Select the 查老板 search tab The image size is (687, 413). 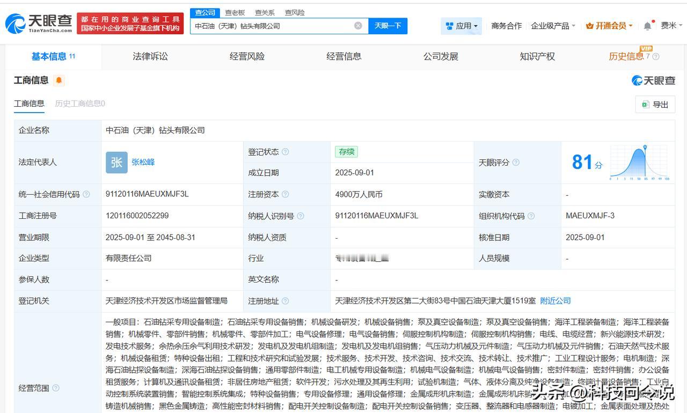click(235, 12)
